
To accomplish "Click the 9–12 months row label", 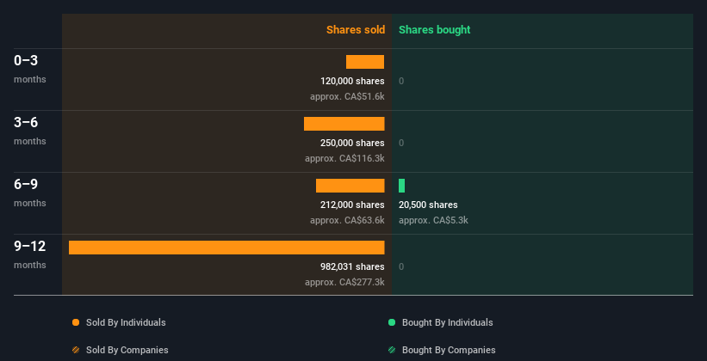I will 30,254.
